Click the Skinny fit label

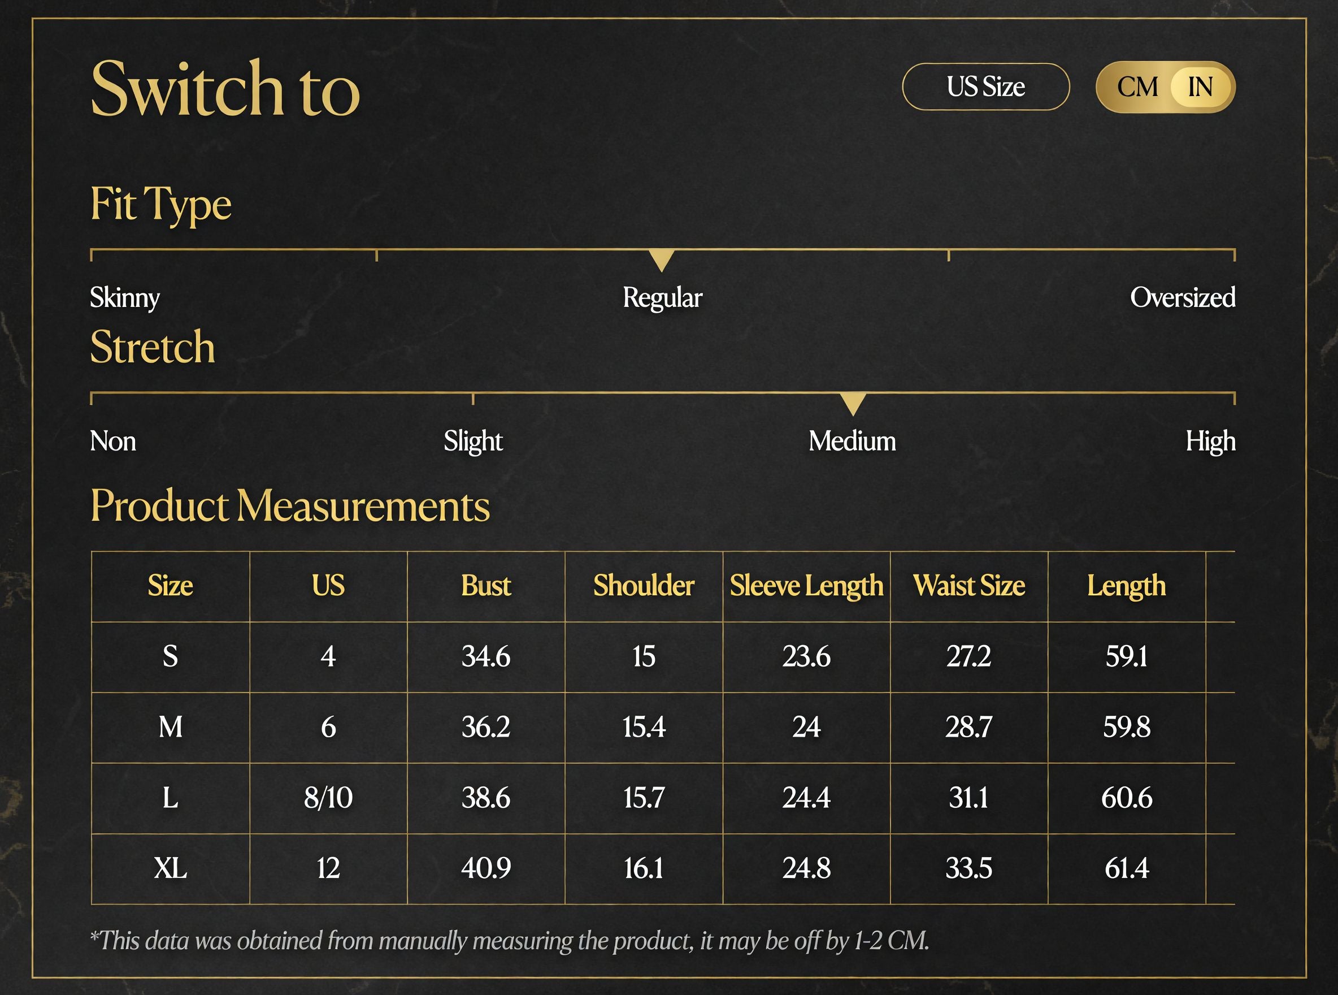point(125,297)
